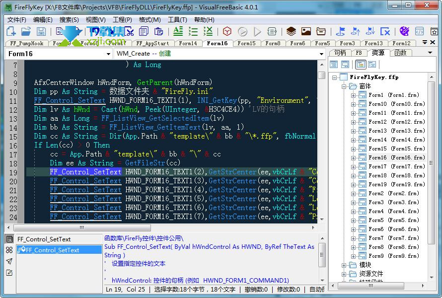Open the document tab list dropdown arrow
442x298 pixels.
point(425,42)
